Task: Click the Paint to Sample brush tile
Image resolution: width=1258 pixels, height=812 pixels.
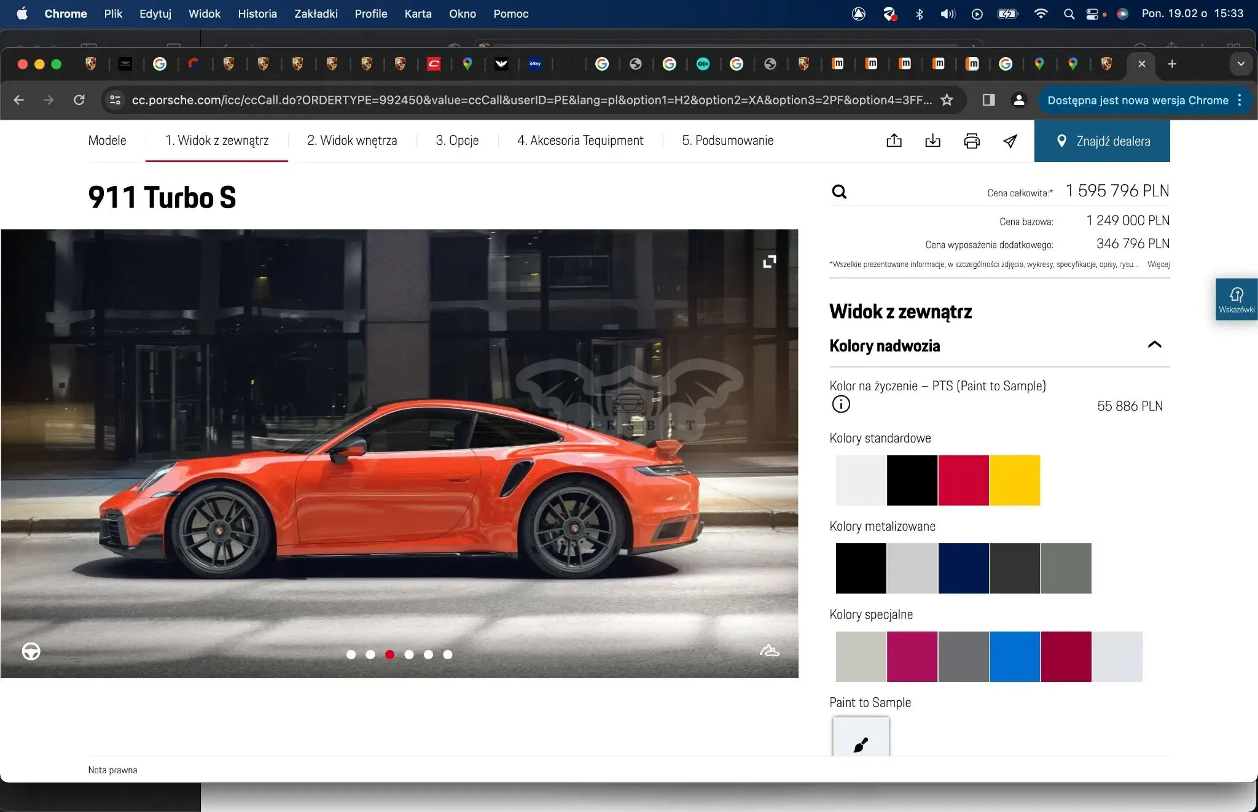Action: [x=861, y=737]
